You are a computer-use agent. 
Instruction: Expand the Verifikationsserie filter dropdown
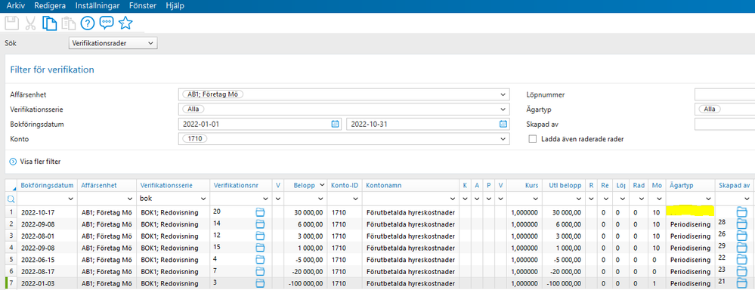[x=503, y=110]
